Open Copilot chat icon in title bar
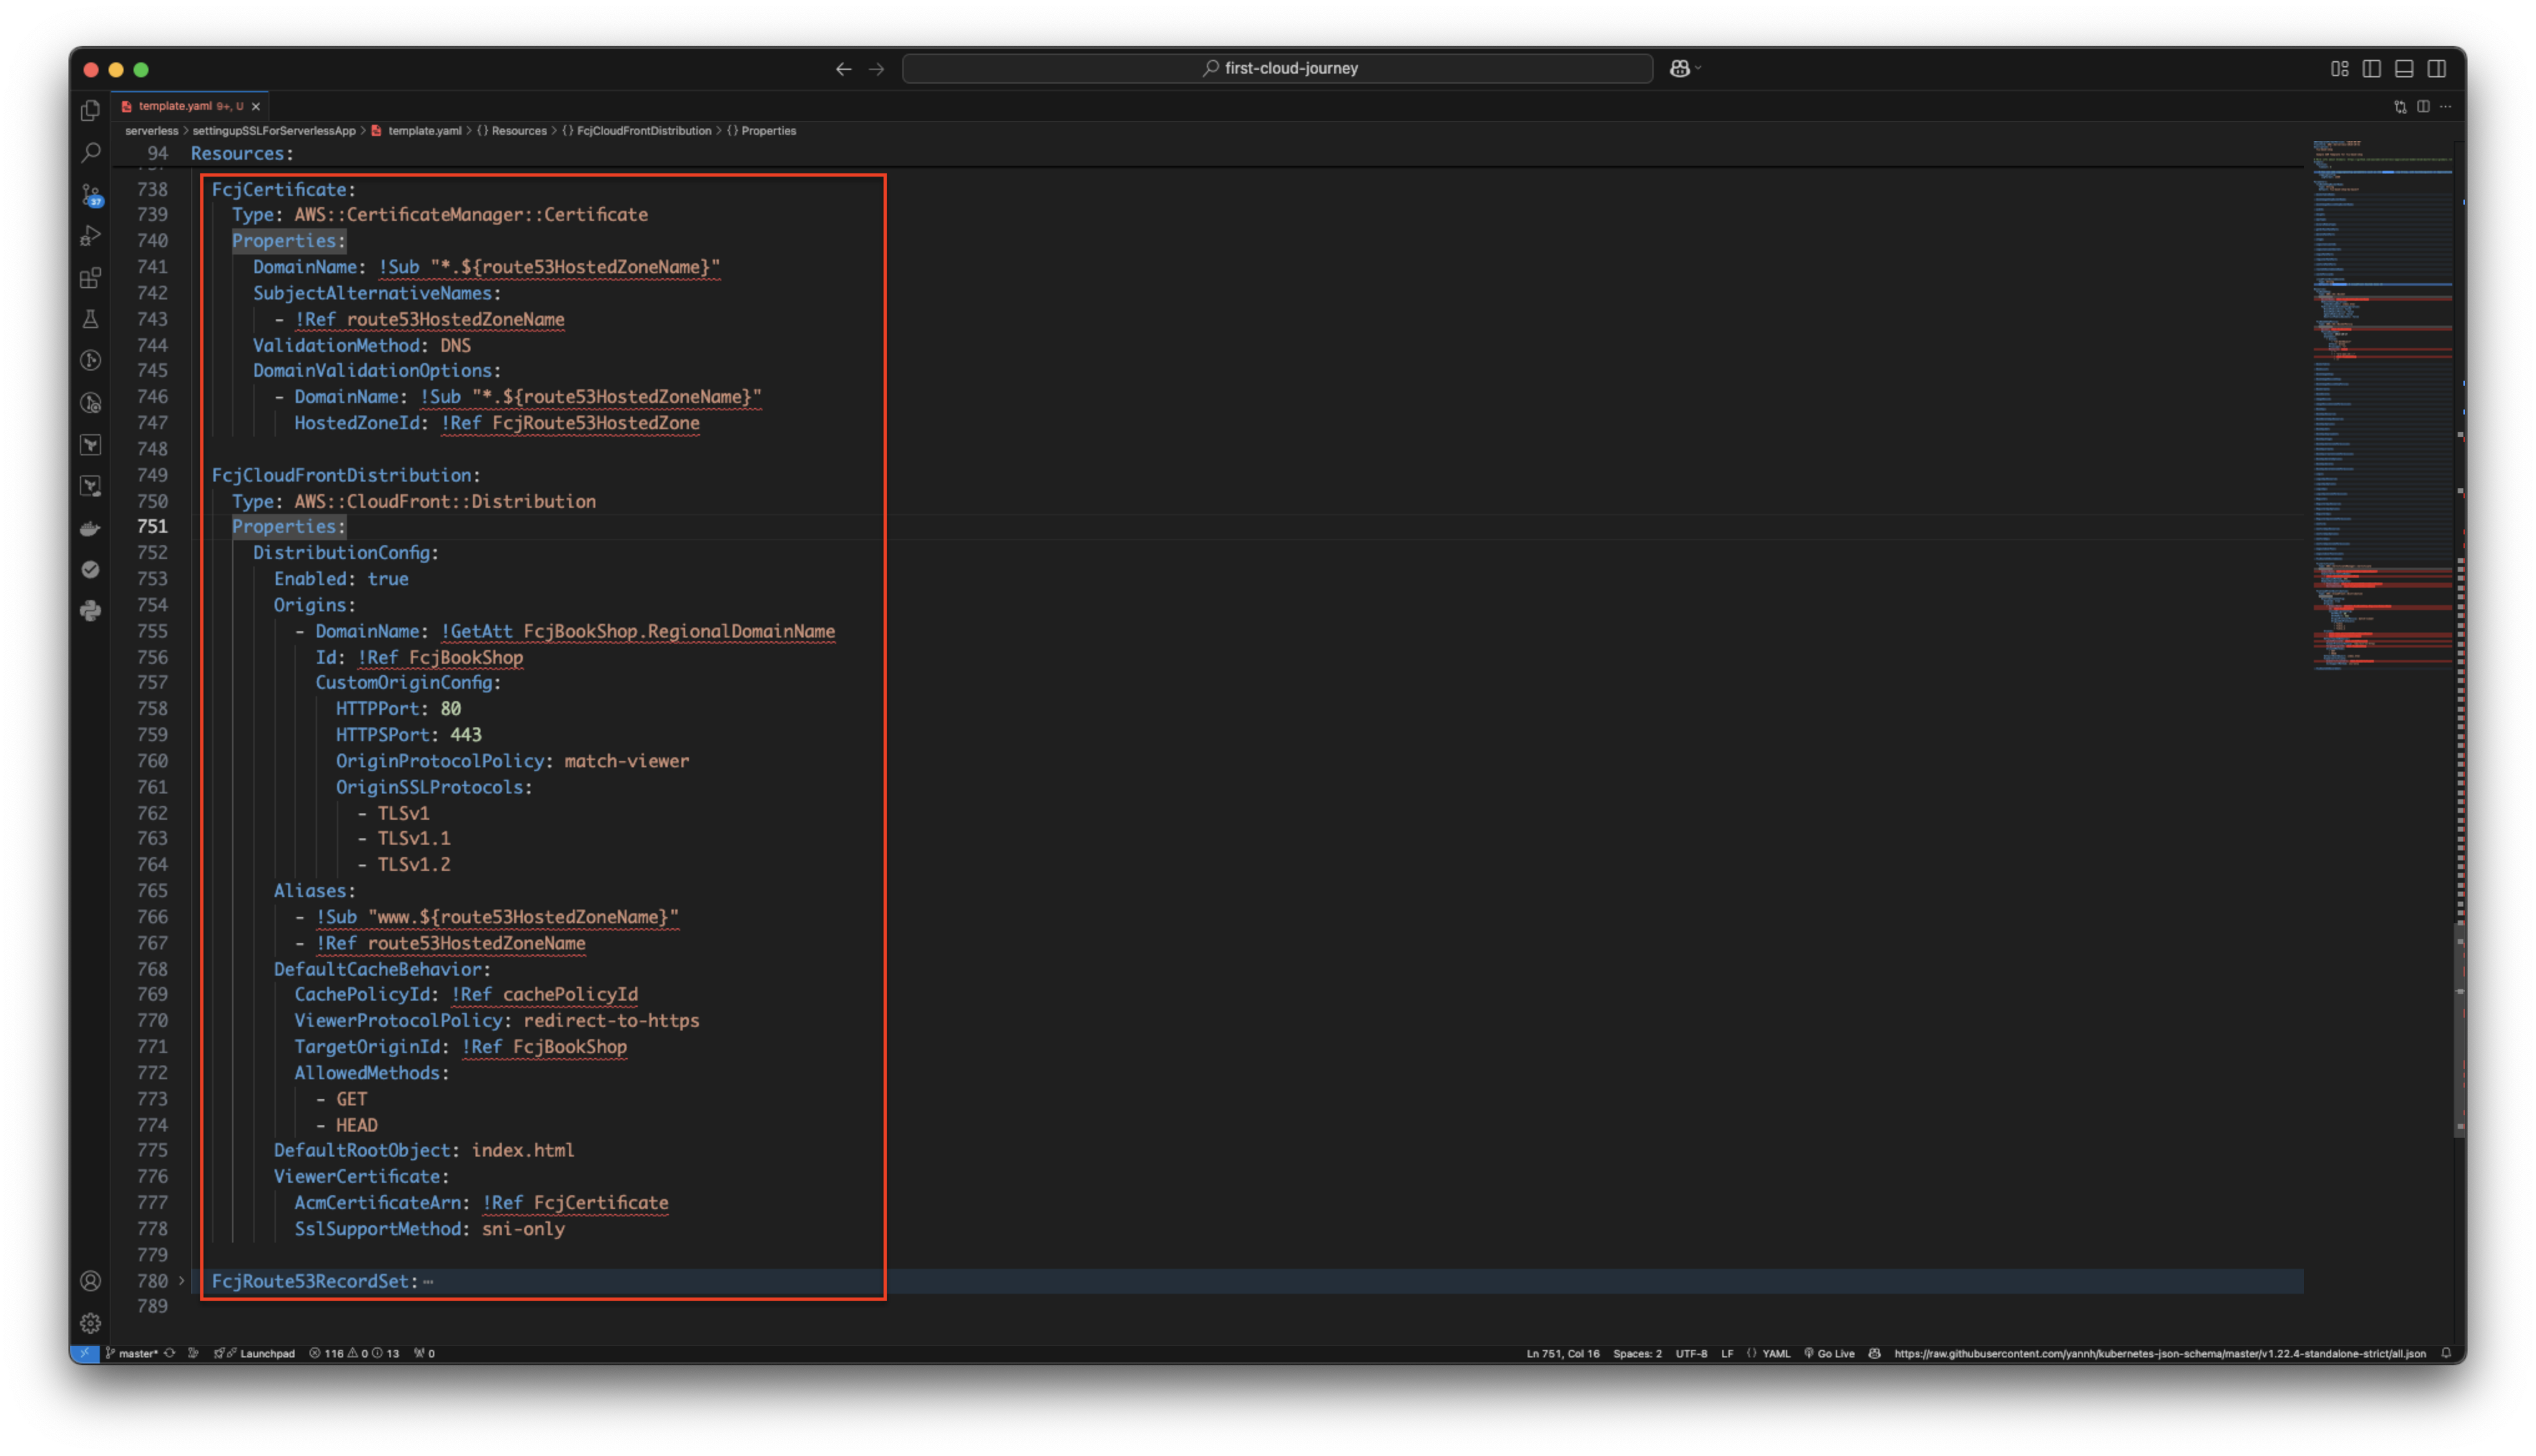2536x1456 pixels. coord(1679,69)
